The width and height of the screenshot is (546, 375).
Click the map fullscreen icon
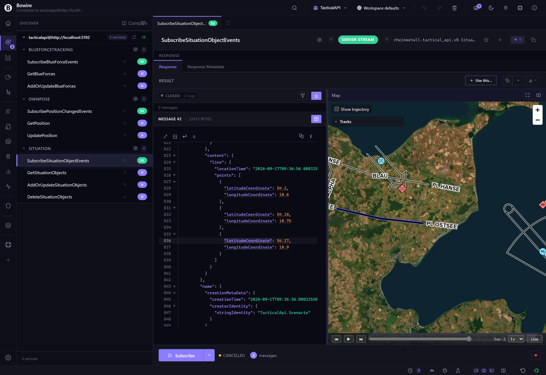pos(528,95)
